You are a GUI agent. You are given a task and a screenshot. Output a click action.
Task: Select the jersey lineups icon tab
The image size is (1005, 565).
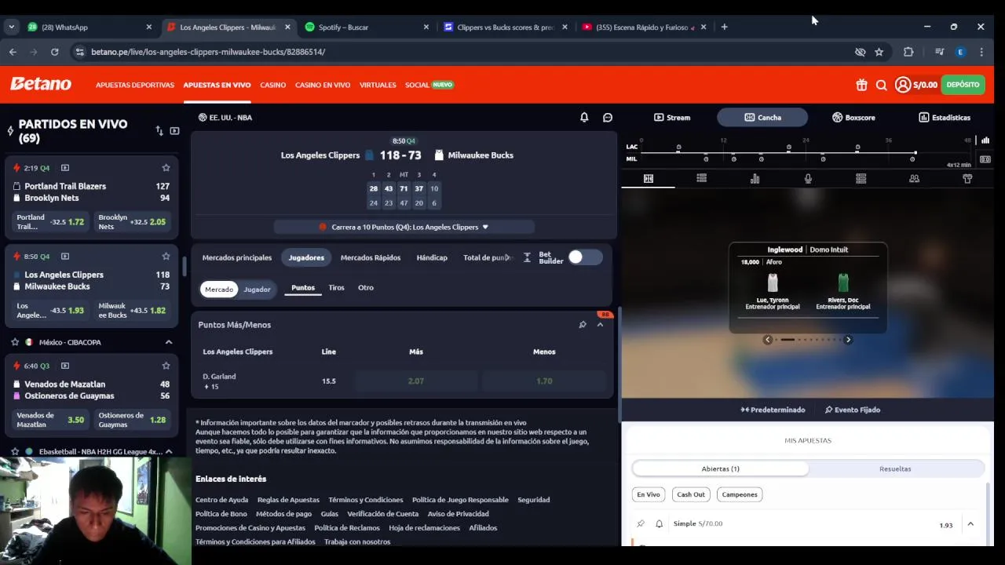coord(967,179)
